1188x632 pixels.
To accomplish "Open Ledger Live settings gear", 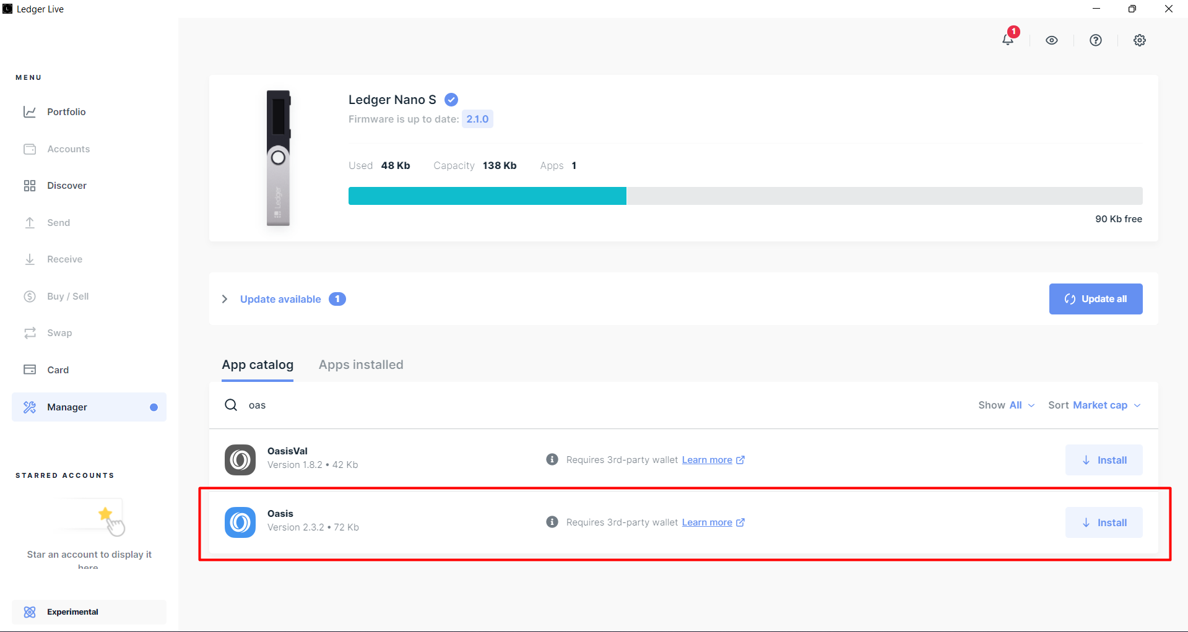I will tap(1139, 40).
